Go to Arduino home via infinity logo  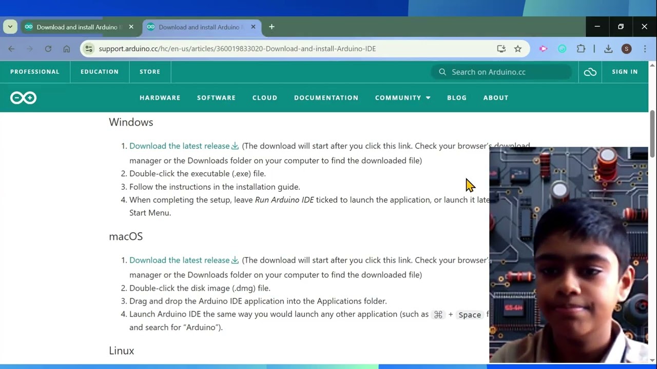coord(24,98)
